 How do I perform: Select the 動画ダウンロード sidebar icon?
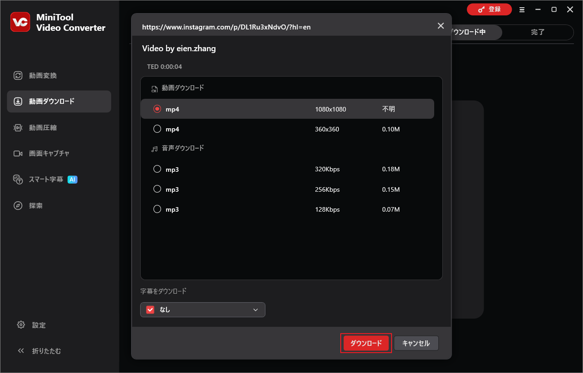(46, 101)
